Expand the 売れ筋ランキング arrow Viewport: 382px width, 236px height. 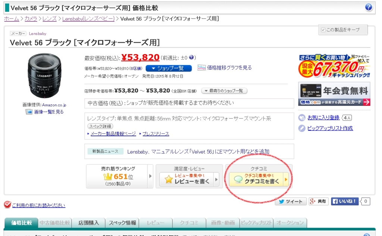click(x=150, y=176)
